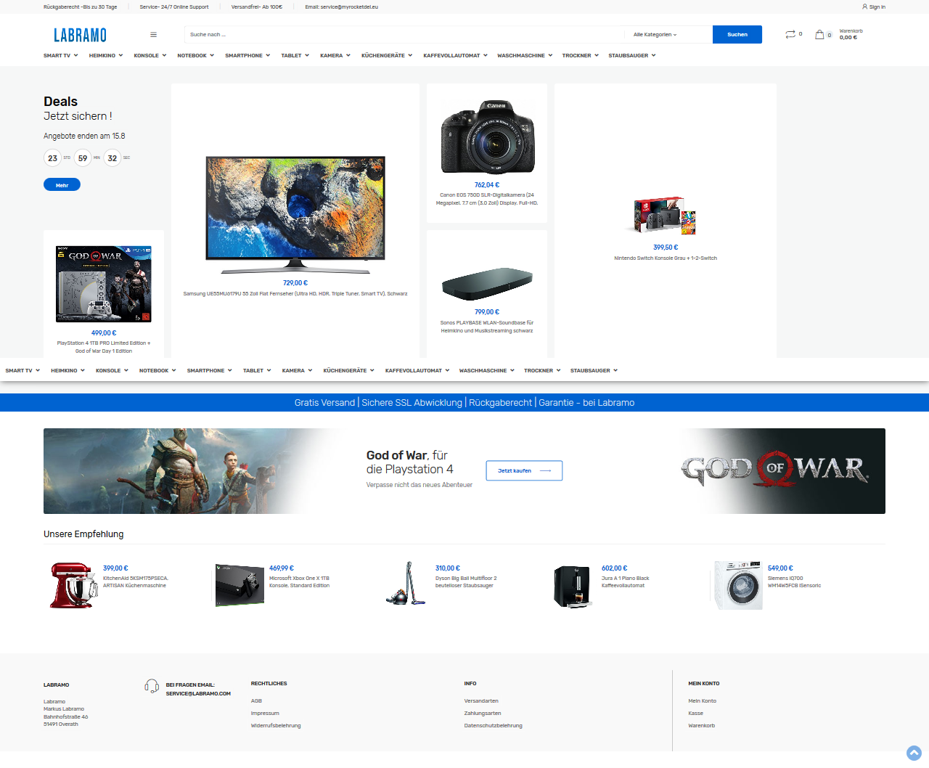Screen dimensions: 929x768
Task: Expand TABLET in top navigation
Action: [x=295, y=55]
